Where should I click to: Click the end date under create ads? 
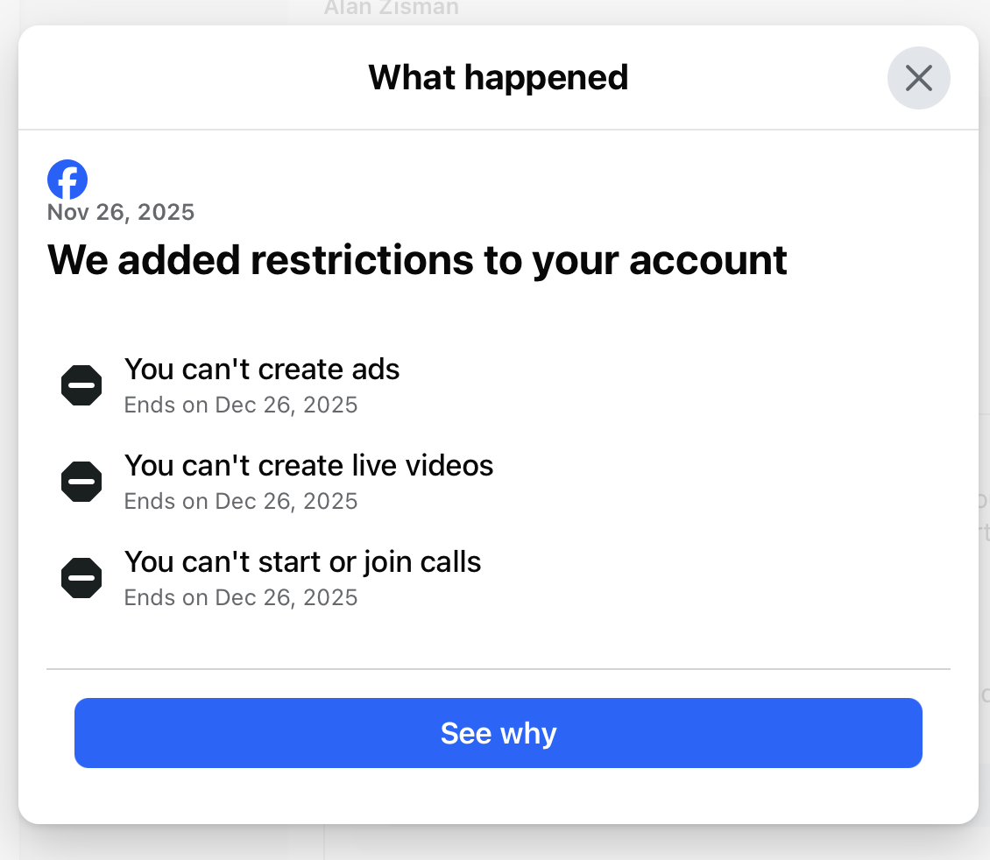tap(241, 405)
